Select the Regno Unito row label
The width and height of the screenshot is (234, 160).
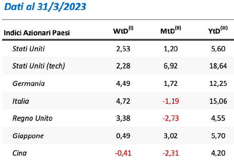coord(32,118)
